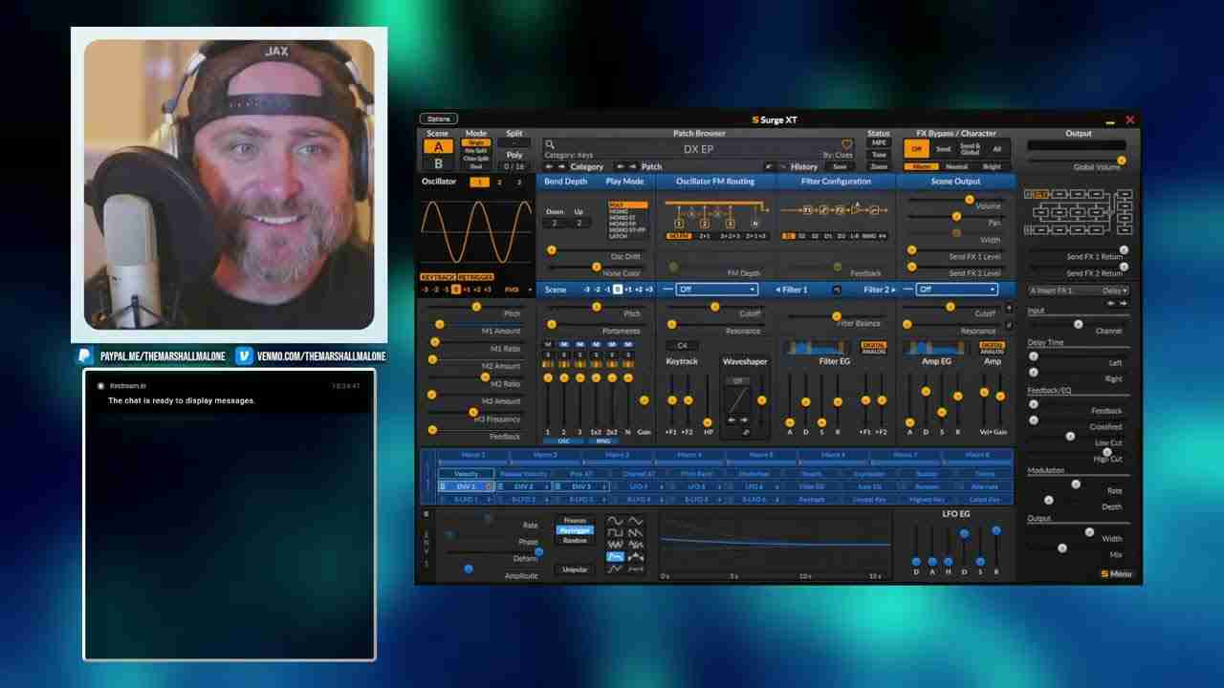Viewport: 1224px width, 688px height.
Task: Select the sine LFO waveform shape
Action: tap(615, 522)
